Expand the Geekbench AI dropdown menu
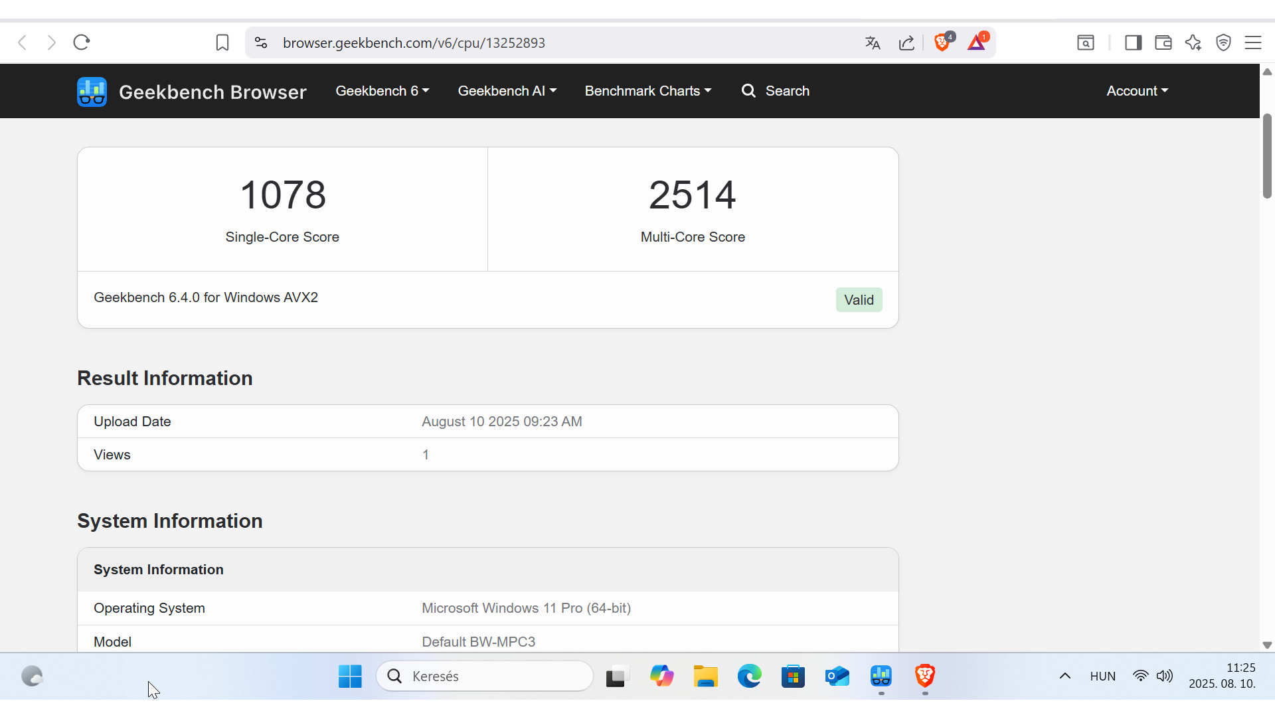This screenshot has height=717, width=1275. (507, 91)
